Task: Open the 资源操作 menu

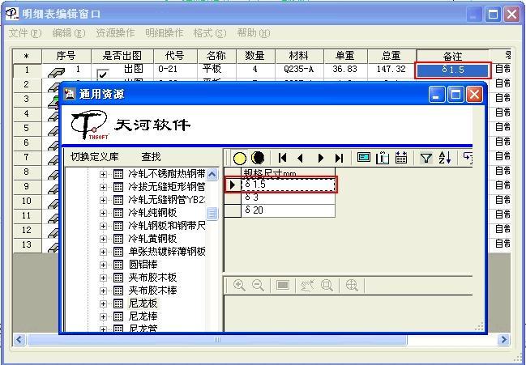Action: (x=115, y=33)
